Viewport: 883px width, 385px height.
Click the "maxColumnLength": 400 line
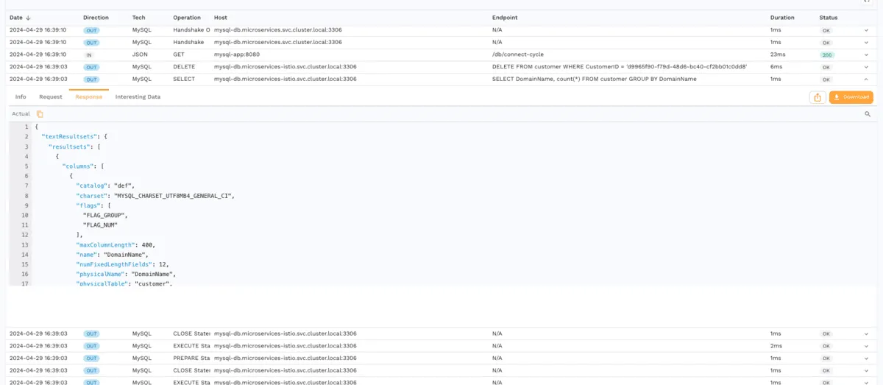tap(116, 244)
